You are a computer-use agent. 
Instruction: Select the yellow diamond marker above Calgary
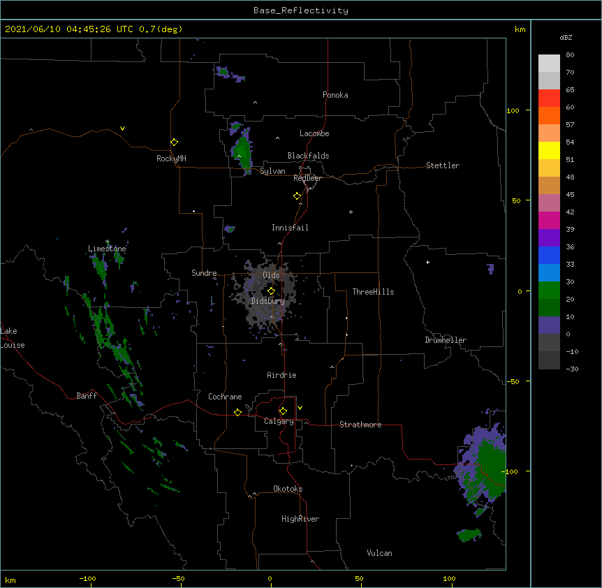pyautogui.click(x=283, y=411)
